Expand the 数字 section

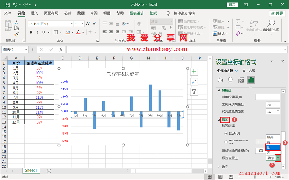[x=218, y=166]
